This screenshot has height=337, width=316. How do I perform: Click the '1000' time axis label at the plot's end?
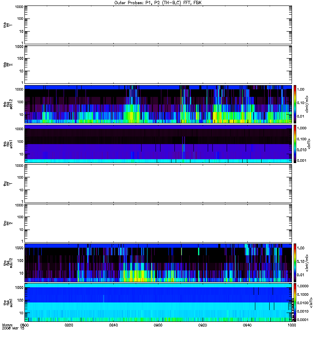[x=292, y=325]
